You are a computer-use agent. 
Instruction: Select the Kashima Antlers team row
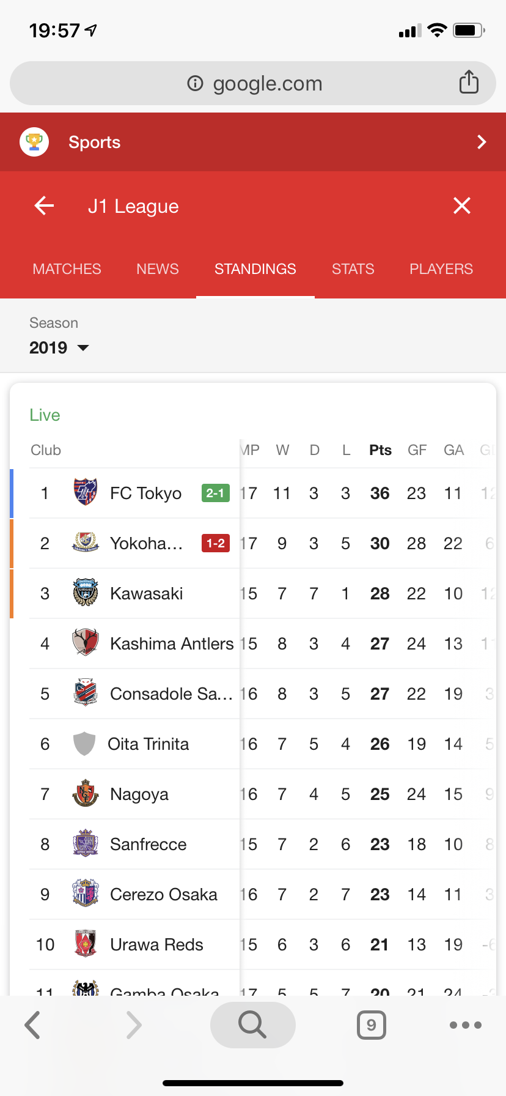(x=171, y=643)
